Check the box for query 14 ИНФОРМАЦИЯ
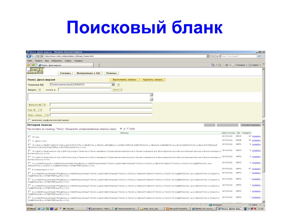 pos(29,163)
